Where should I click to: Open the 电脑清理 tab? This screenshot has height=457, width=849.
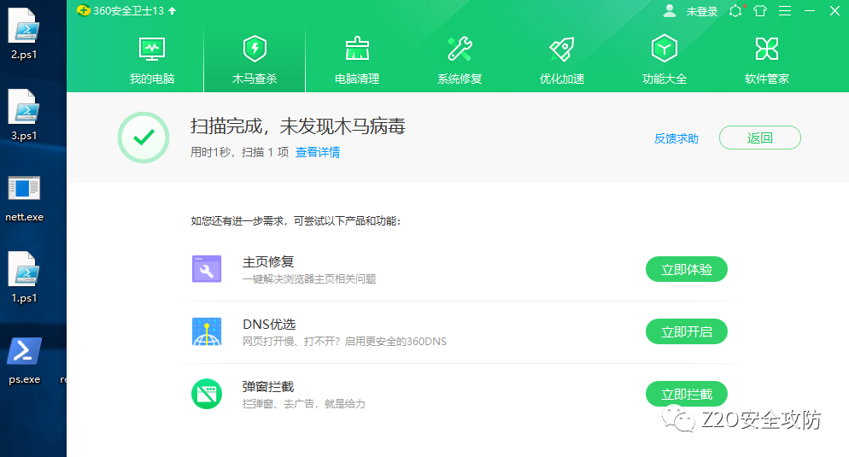[357, 60]
